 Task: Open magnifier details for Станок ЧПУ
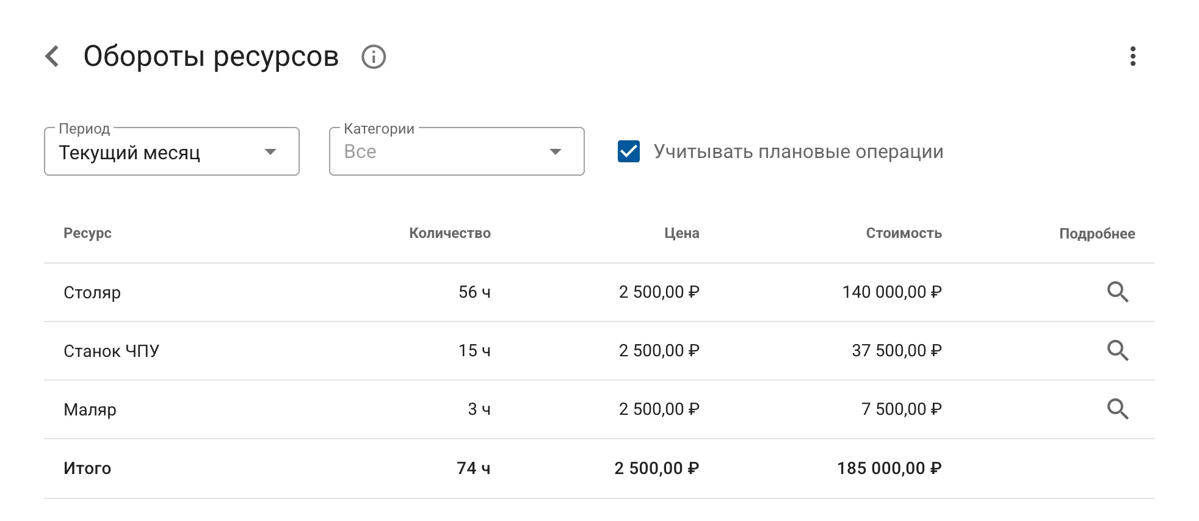(1117, 351)
